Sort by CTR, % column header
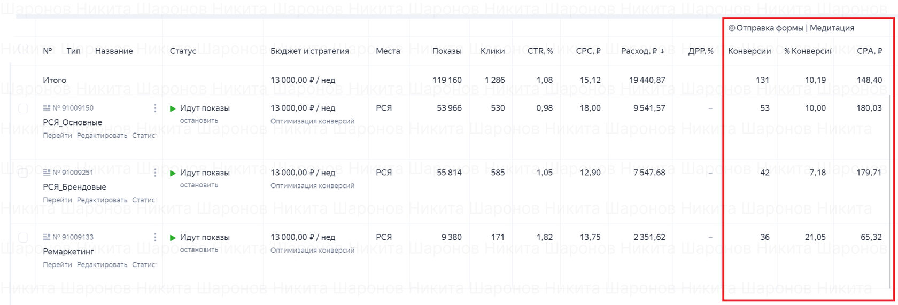Screen dimensions: 898x305 [540, 51]
